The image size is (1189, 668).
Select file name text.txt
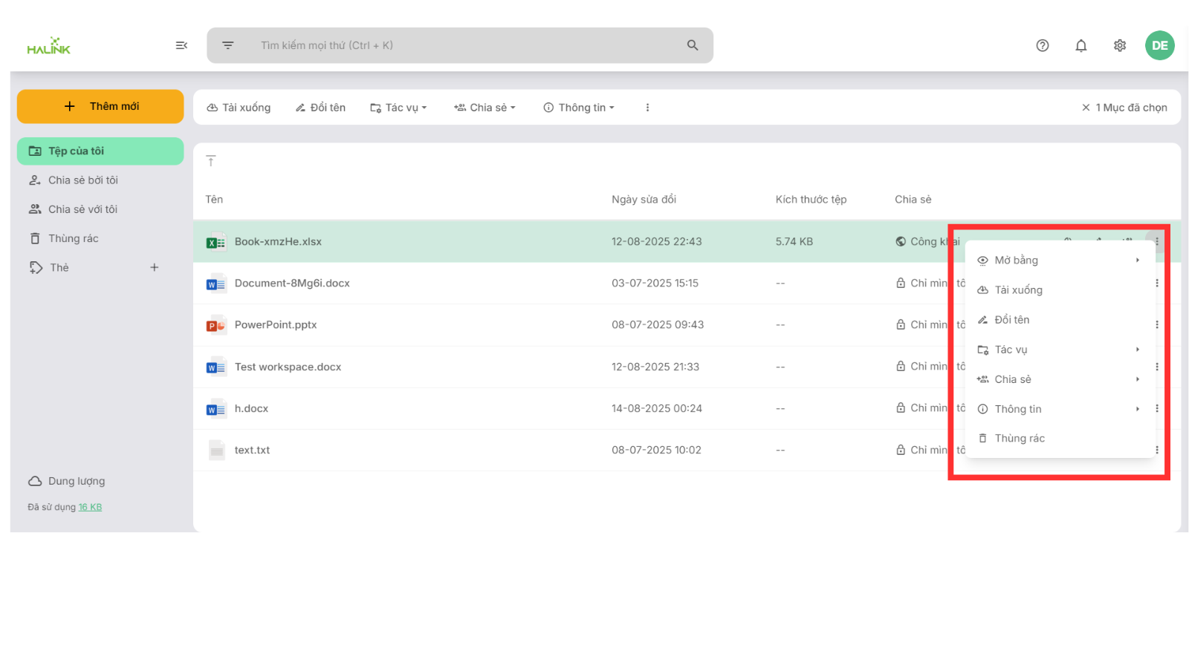coord(252,450)
